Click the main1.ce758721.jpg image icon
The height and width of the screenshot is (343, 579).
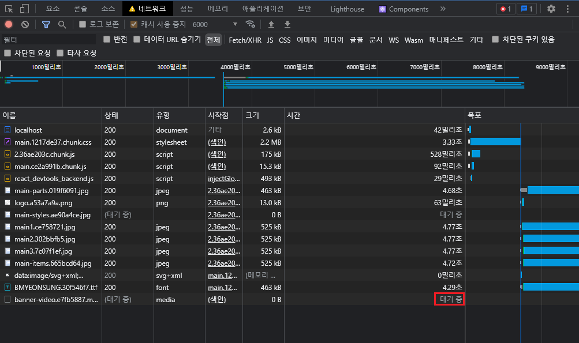pos(8,227)
